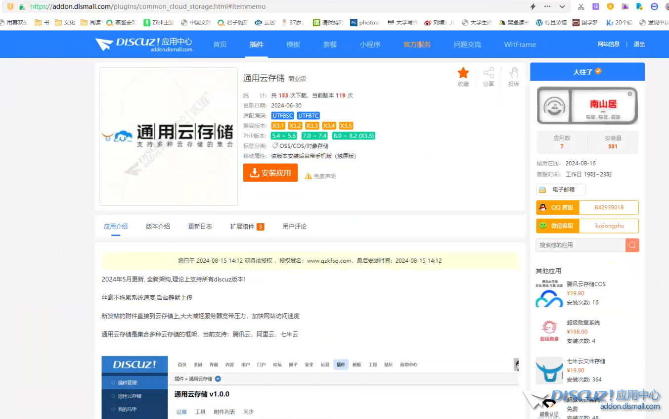The height and width of the screenshot is (419, 669).
Task: Click the PHP 8.0 ~ 8.2 (X3.5) tag
Action: pyautogui.click(x=354, y=136)
